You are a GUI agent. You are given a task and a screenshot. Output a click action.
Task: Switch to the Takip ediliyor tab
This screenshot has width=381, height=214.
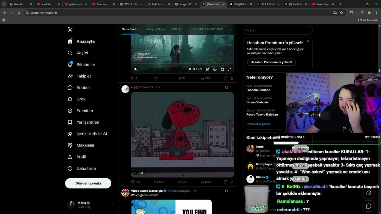click(156, 29)
